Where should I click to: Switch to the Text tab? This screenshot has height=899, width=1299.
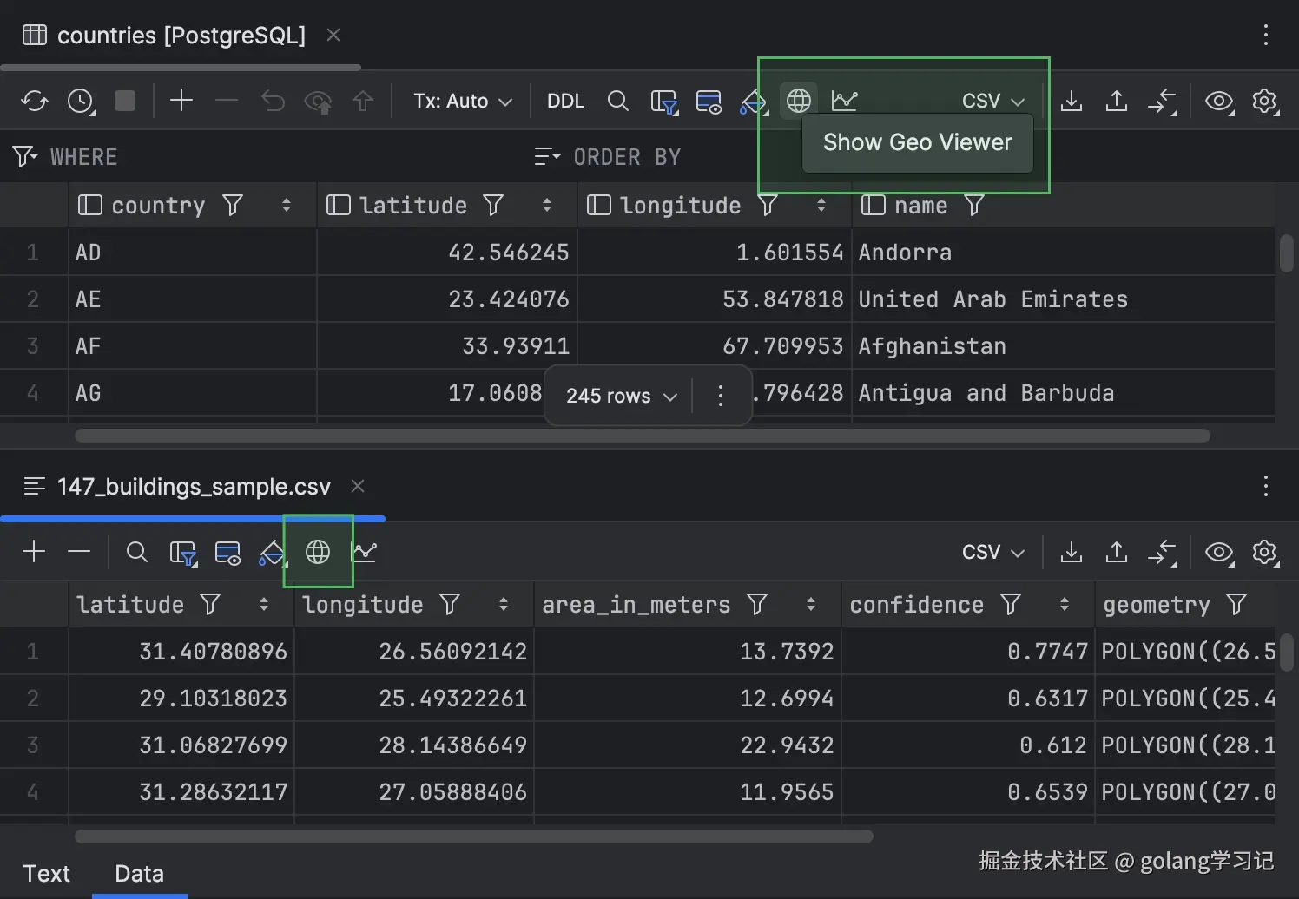[46, 874]
